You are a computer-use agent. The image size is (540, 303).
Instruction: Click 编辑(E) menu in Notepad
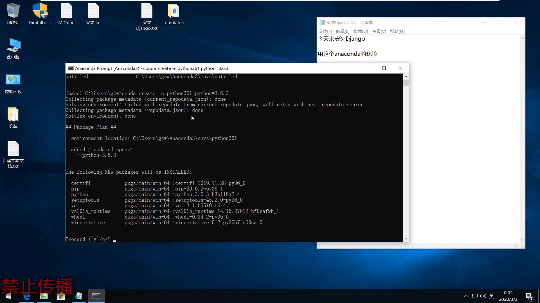pos(342,31)
